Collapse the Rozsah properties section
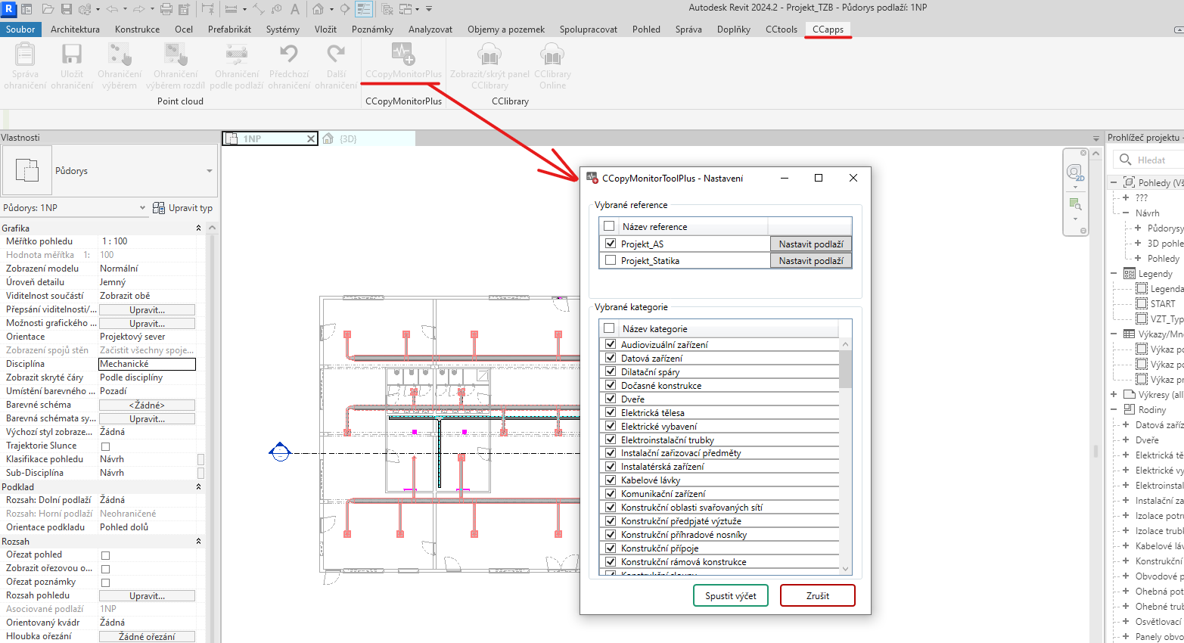1184x643 pixels. 199,541
